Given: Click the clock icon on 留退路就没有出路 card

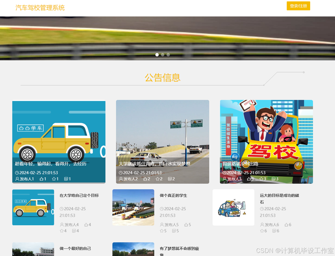Looking at the screenshot, I should tap(225, 173).
